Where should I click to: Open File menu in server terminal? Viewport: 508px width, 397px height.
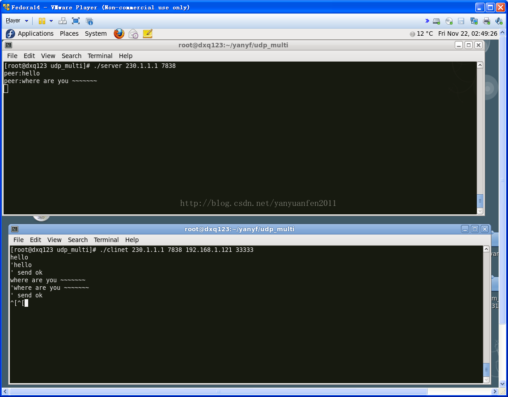(13, 56)
